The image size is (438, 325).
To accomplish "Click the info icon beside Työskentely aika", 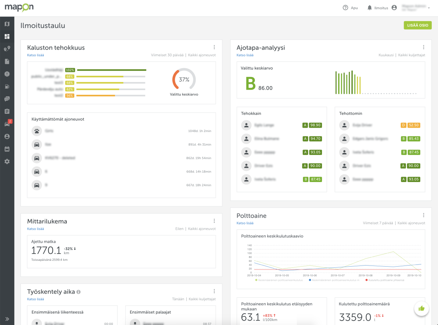I will point(79,292).
